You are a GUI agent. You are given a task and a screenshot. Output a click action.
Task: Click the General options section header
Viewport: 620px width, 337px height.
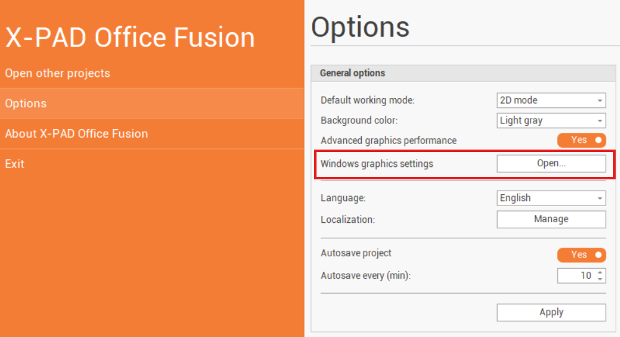point(353,73)
